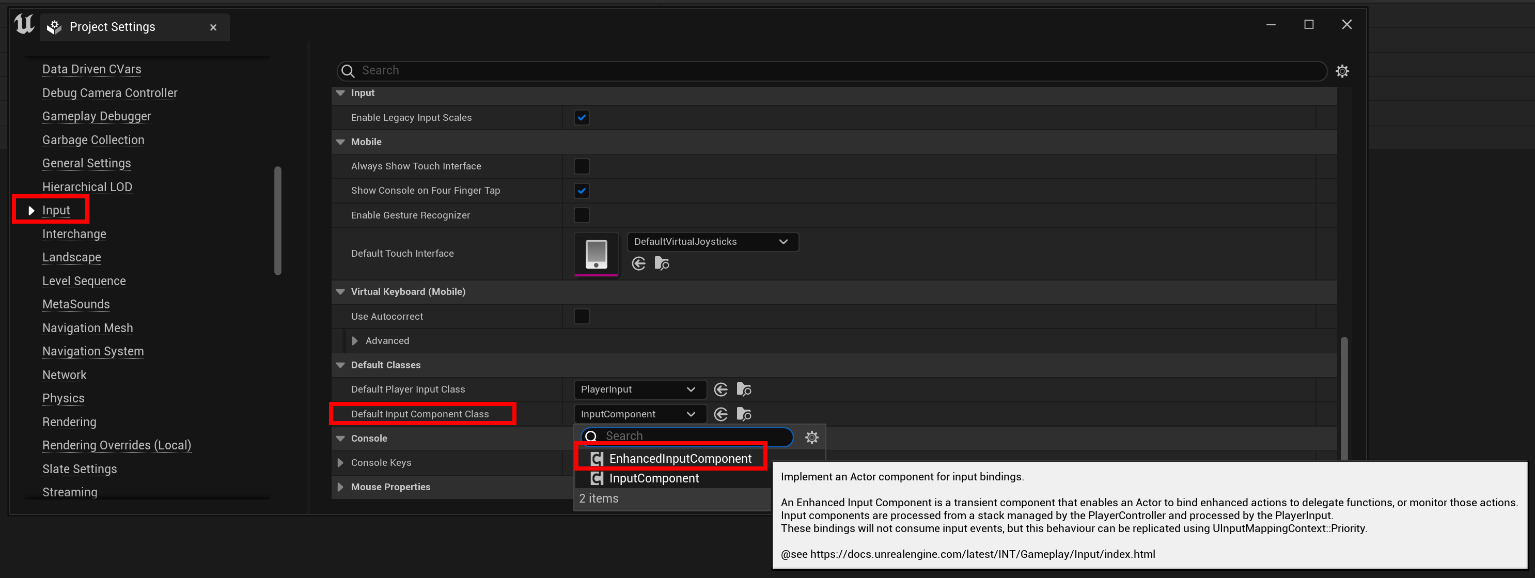Image resolution: width=1535 pixels, height=578 pixels.
Task: Click the class icon next to InputComponent in the list
Action: (x=597, y=478)
